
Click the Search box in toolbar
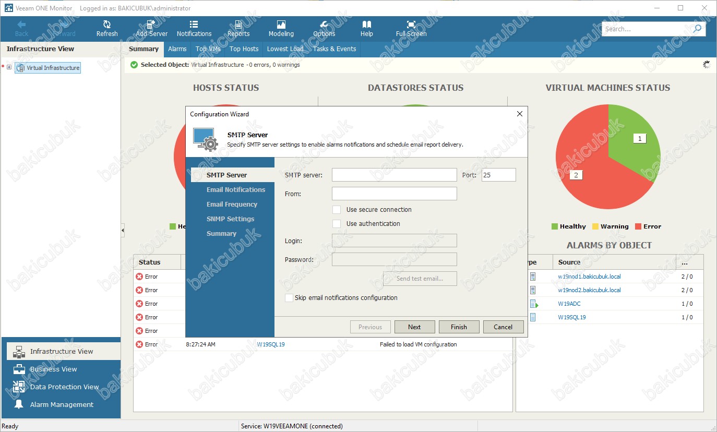click(x=647, y=29)
